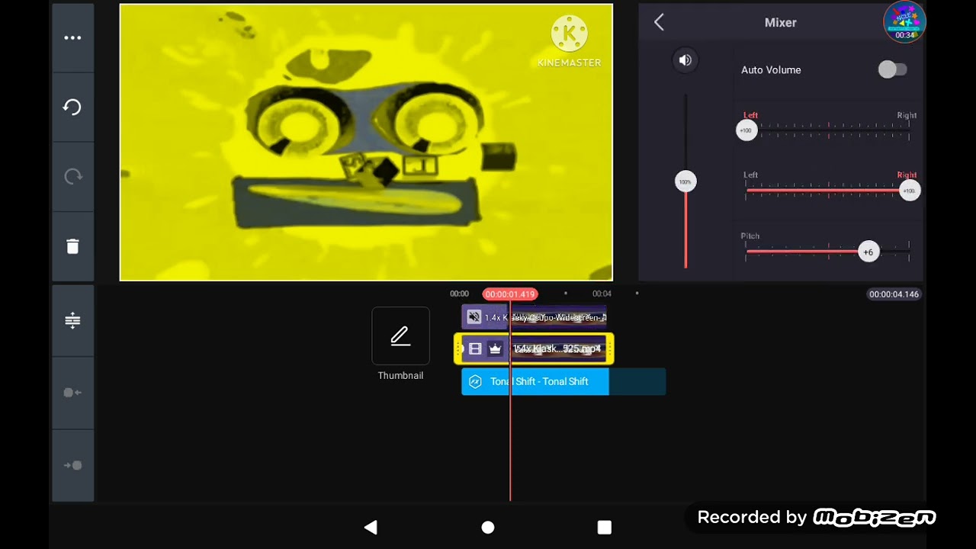
Task: Click the 00:04 mark on timeline ruler
Action: pos(602,294)
